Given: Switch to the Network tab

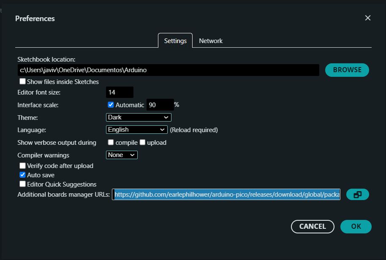Looking at the screenshot, I should [x=210, y=41].
